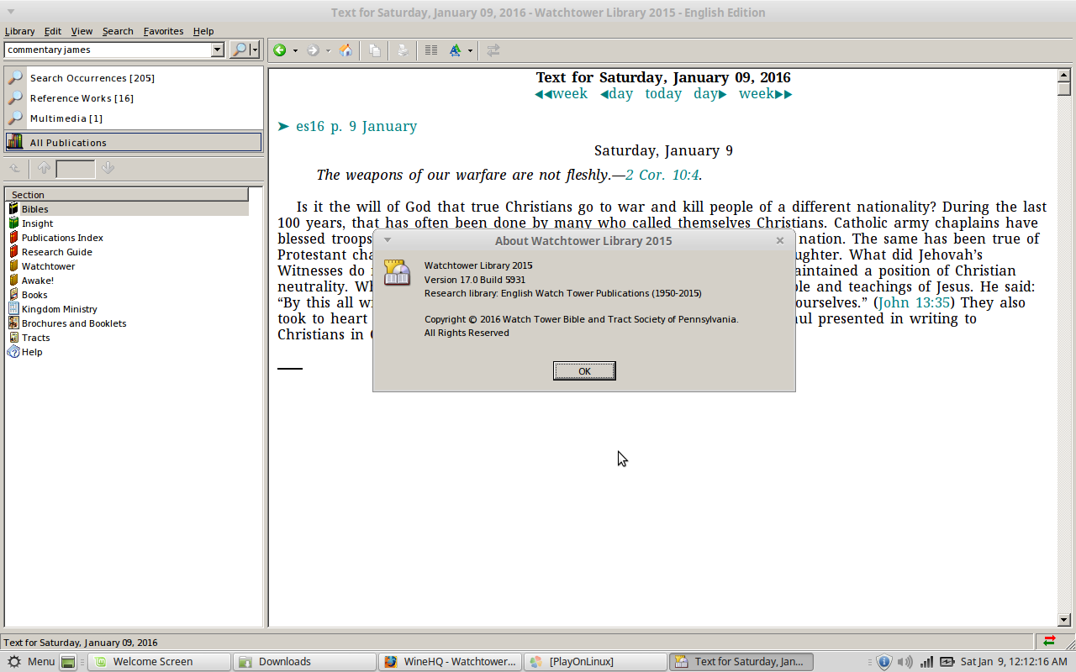Screen dimensions: 1076x672
Task: Open the View menu
Action: point(82,31)
